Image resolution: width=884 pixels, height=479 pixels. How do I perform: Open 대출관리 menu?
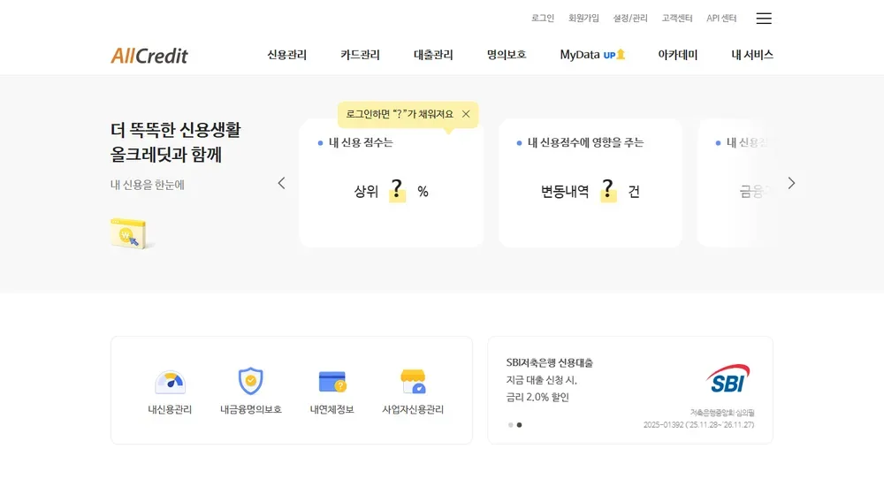click(x=433, y=55)
